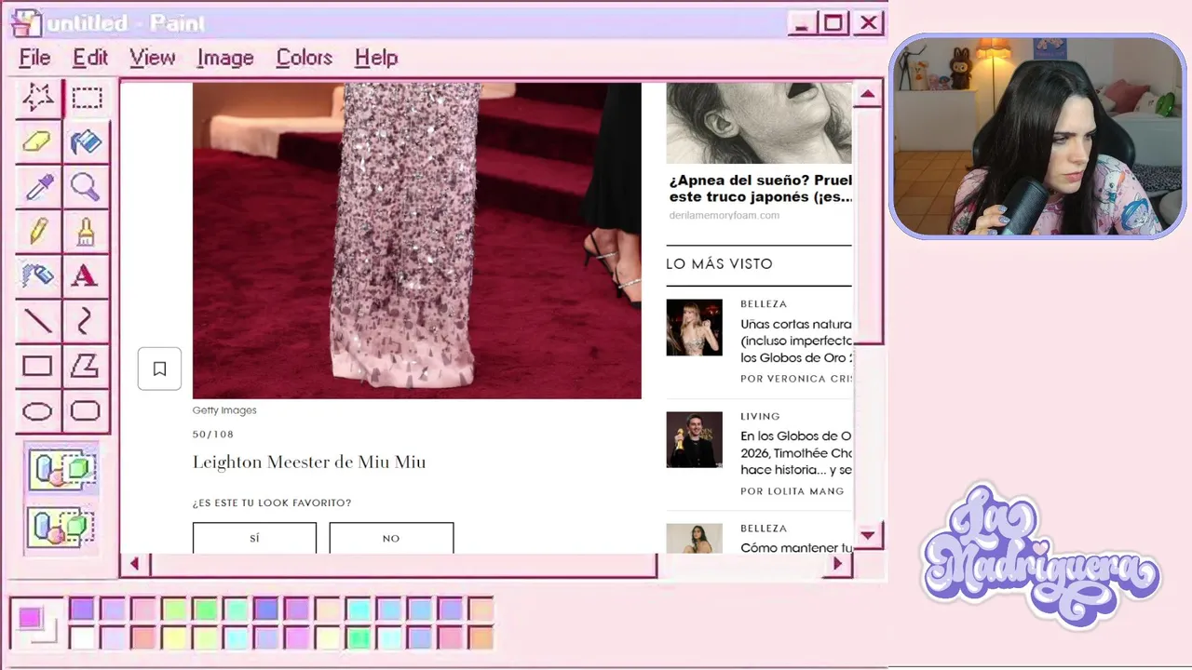1192x670 pixels.
Task: Click the 'Getty Images' photo credit
Action: 224,410
